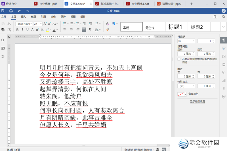This screenshot has width=227, height=151.
Task: Expand the styles gallery arrow
Action: (223, 27)
